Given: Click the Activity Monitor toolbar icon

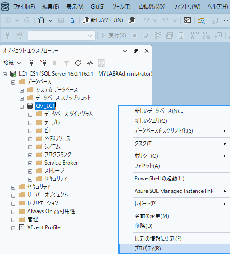Looking at the screenshot, I should (x=187, y=20).
